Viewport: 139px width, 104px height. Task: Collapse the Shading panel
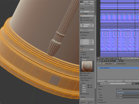81,55
